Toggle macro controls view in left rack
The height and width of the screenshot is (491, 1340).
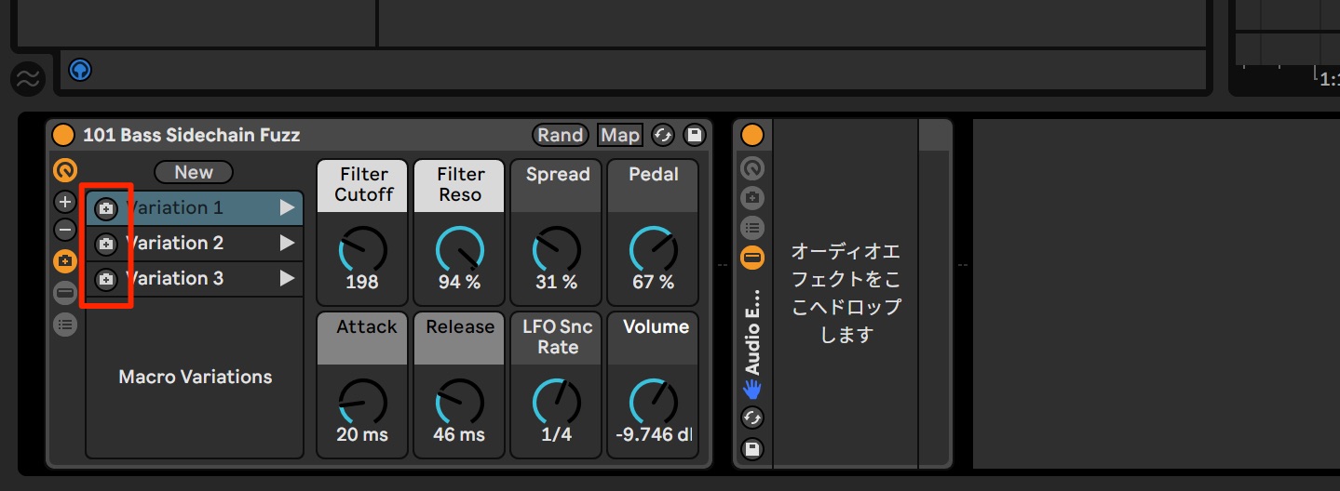click(65, 293)
